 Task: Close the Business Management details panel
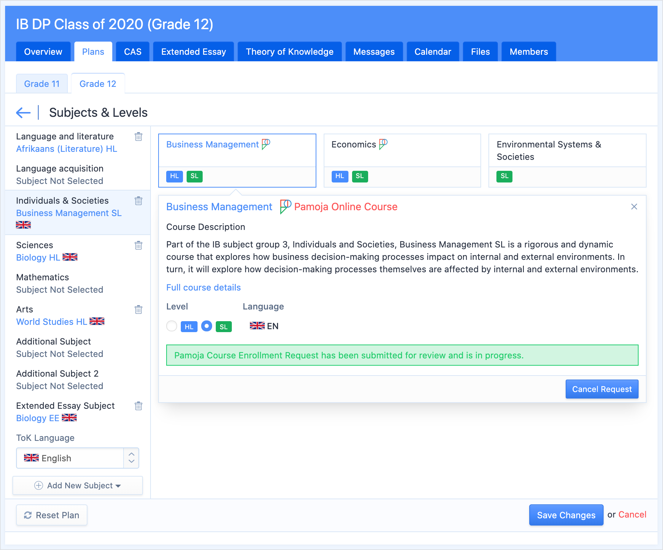click(x=634, y=207)
